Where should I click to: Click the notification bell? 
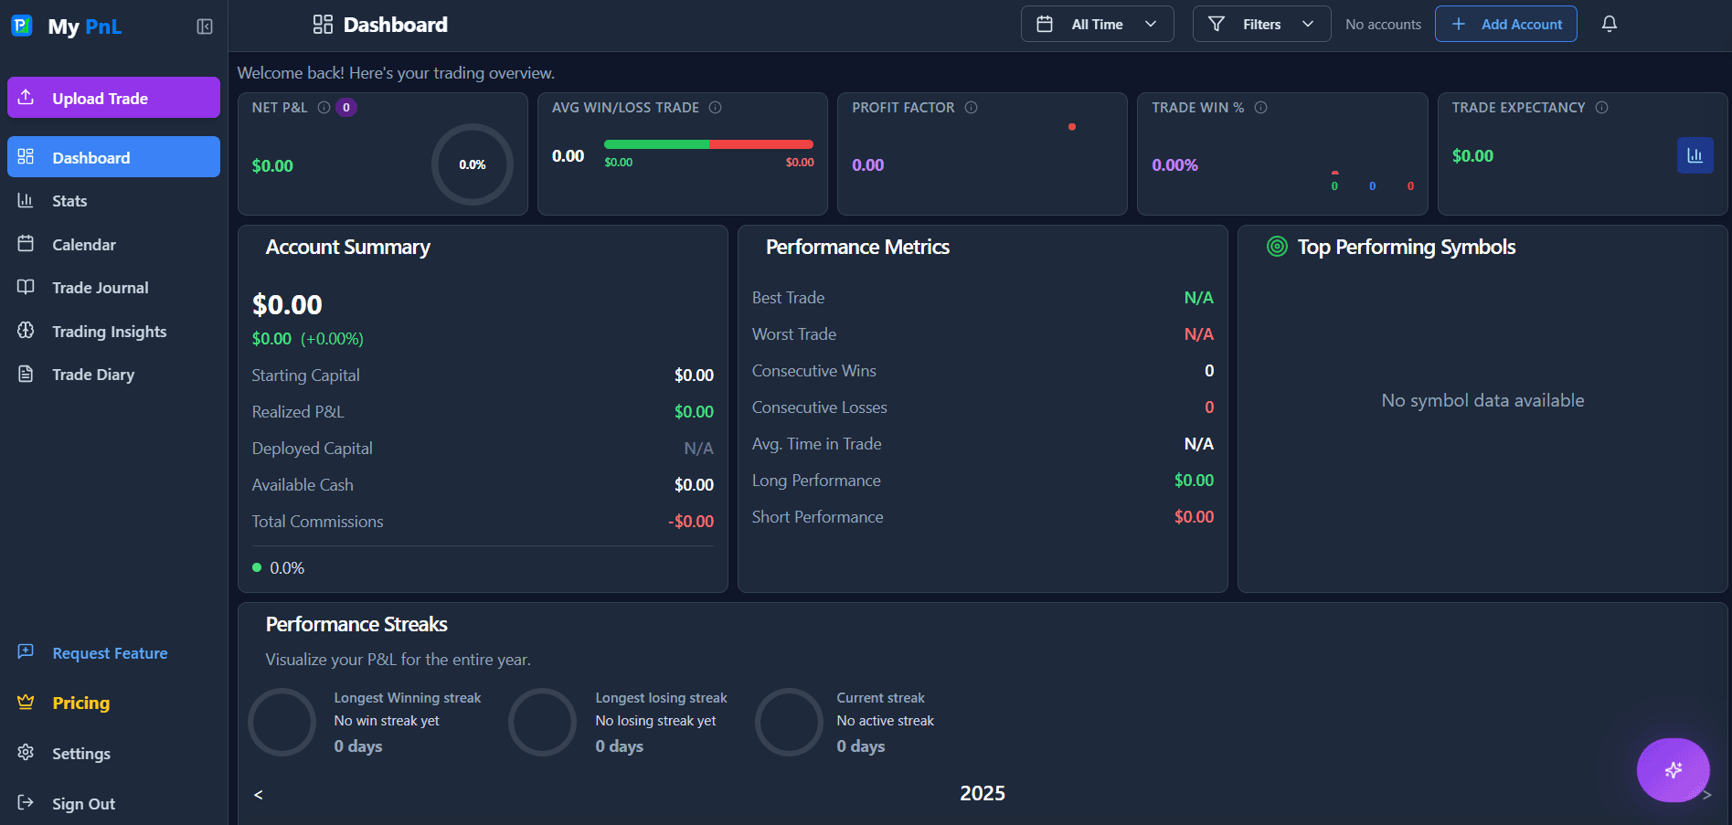[1609, 24]
